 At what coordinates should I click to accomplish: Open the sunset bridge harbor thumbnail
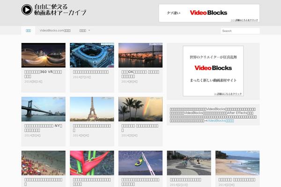pyautogui.click(x=140, y=55)
